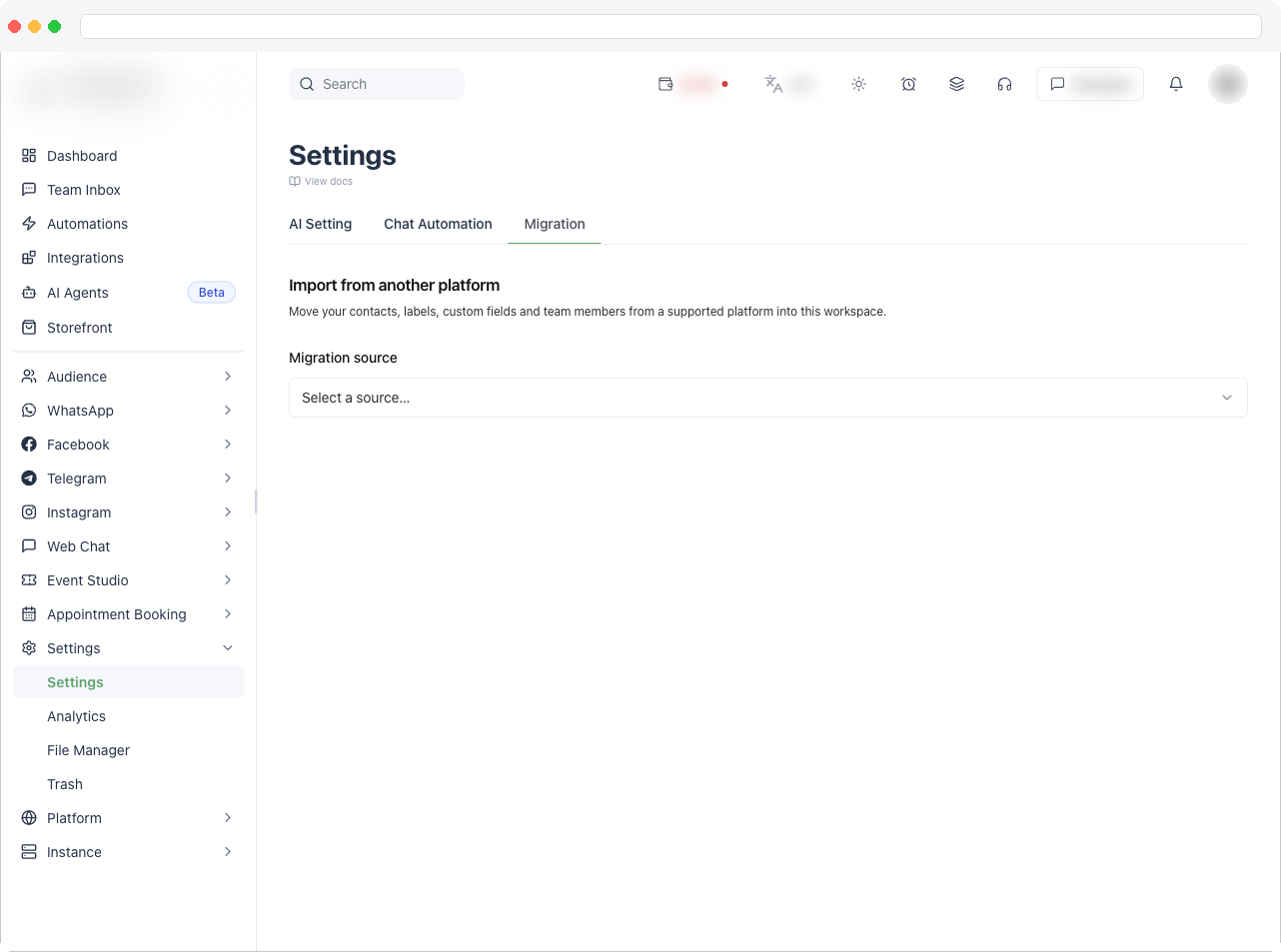1281x952 pixels.
Task: Collapse the Settings section chevron
Action: click(228, 648)
